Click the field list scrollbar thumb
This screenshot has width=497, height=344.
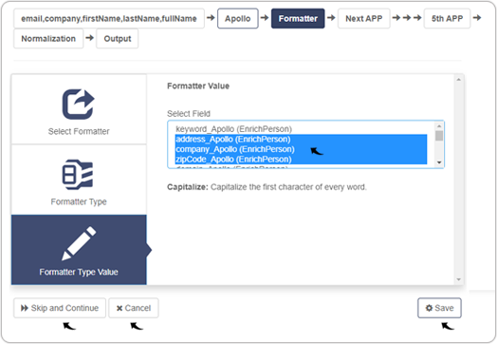point(439,135)
